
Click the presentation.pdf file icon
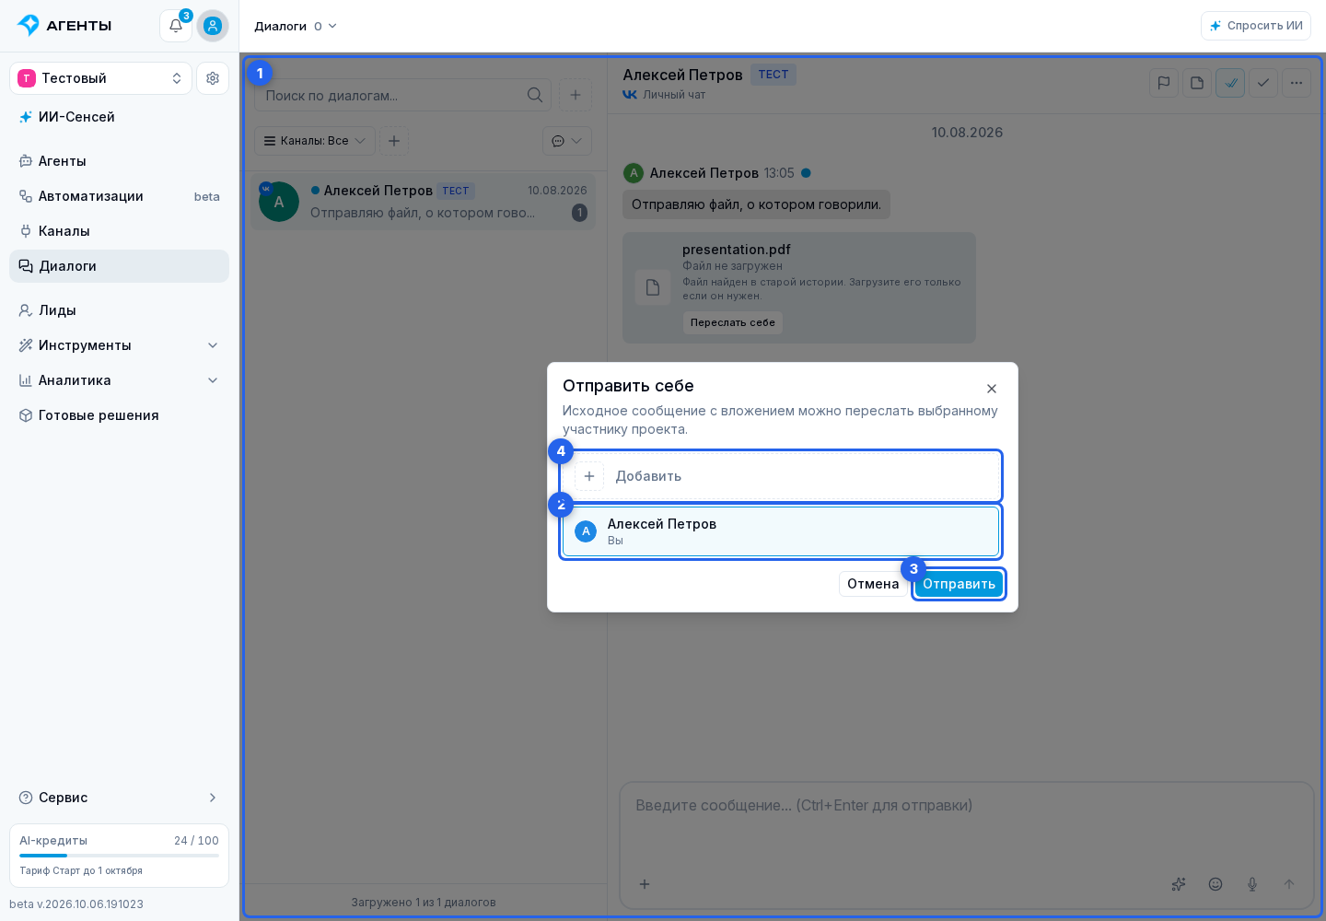(653, 287)
